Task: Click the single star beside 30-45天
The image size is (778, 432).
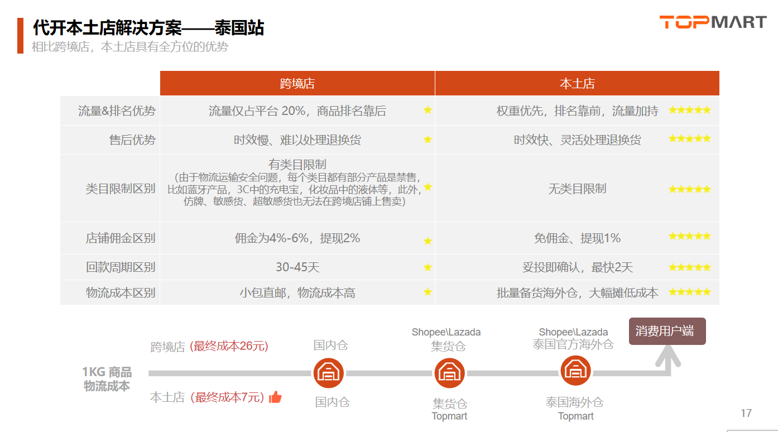Action: pos(428,267)
